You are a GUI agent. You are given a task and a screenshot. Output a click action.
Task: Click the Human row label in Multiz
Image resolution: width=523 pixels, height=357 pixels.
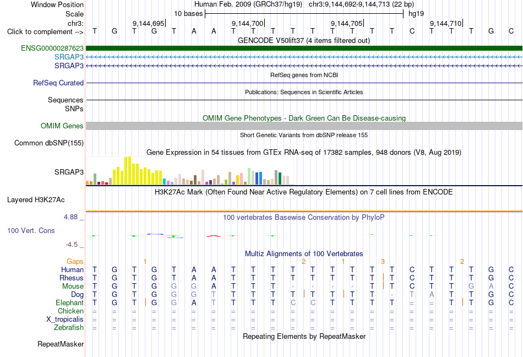pos(72,269)
